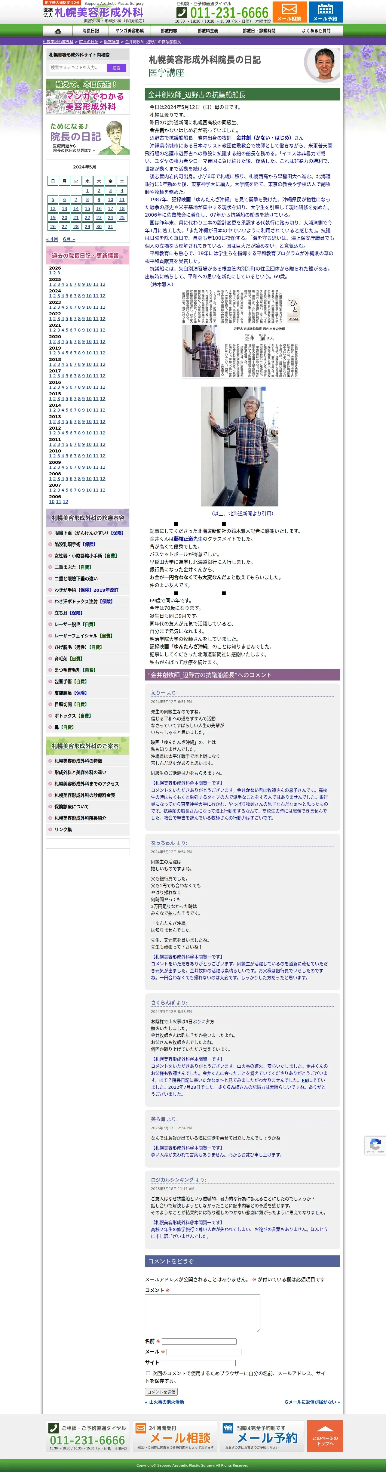
Task: Open previous post « 山火事の消火活動
Action: pos(164,1402)
